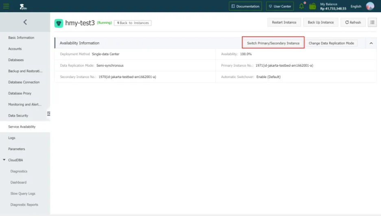The height and width of the screenshot is (216, 381).
Task: Click Change Data Replication Mode
Action: pyautogui.click(x=331, y=43)
